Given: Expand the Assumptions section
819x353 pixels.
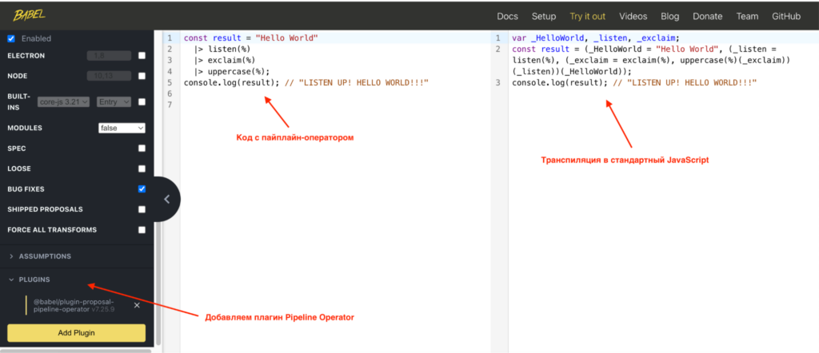Looking at the screenshot, I should [45, 256].
